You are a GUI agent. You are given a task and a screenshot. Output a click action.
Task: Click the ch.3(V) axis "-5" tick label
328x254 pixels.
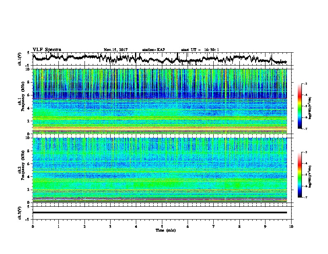(x=28, y=220)
